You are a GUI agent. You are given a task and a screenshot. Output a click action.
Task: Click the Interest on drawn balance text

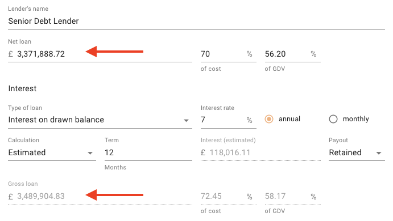pos(56,120)
